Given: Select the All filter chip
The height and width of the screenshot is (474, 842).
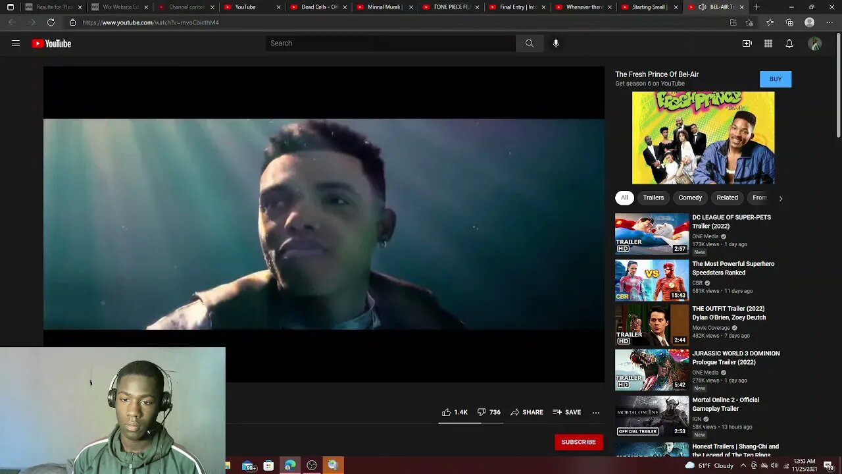Looking at the screenshot, I should (624, 197).
